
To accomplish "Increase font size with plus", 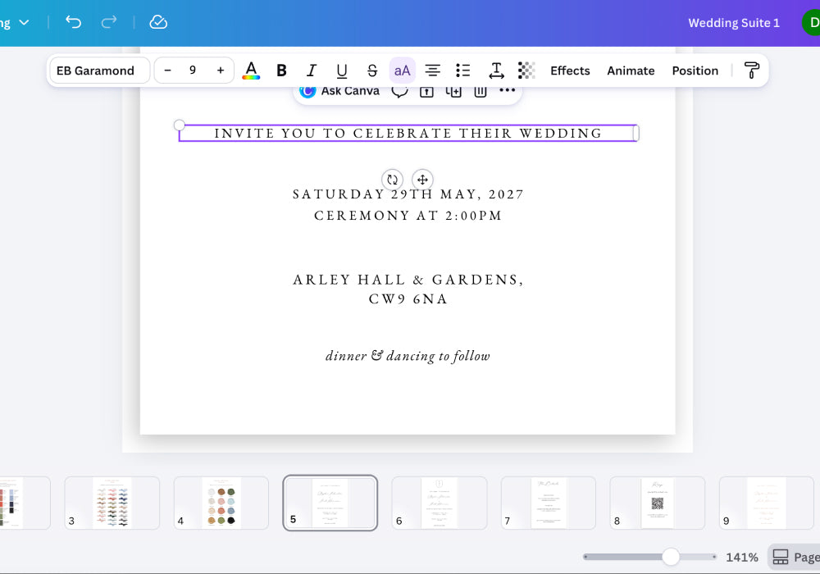I will pos(221,71).
